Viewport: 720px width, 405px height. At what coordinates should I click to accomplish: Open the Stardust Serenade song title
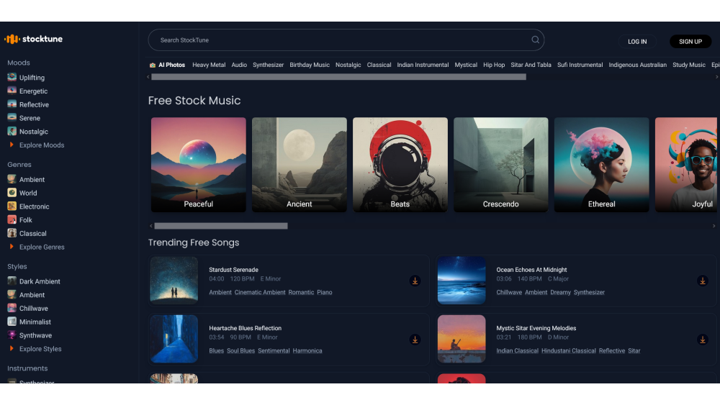tap(234, 270)
